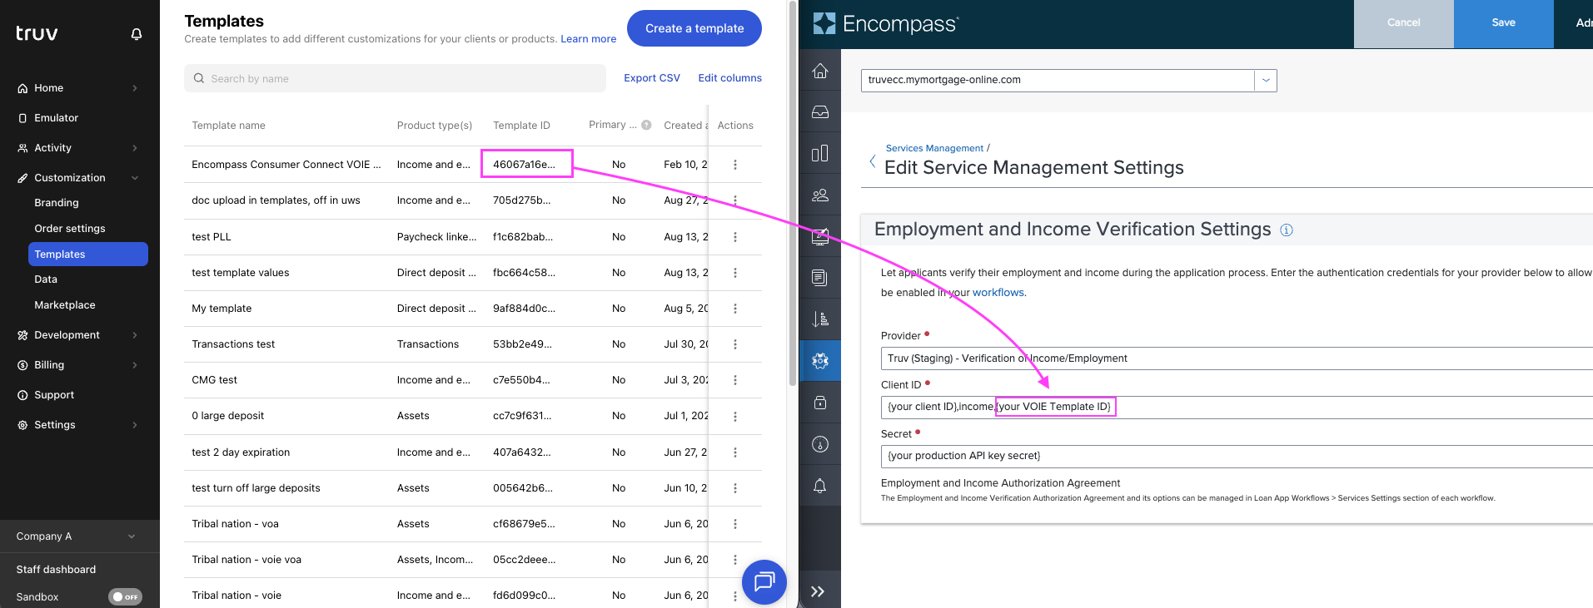Click info icon next to Verification Settings heading
The image size is (1593, 608).
pos(1287,230)
